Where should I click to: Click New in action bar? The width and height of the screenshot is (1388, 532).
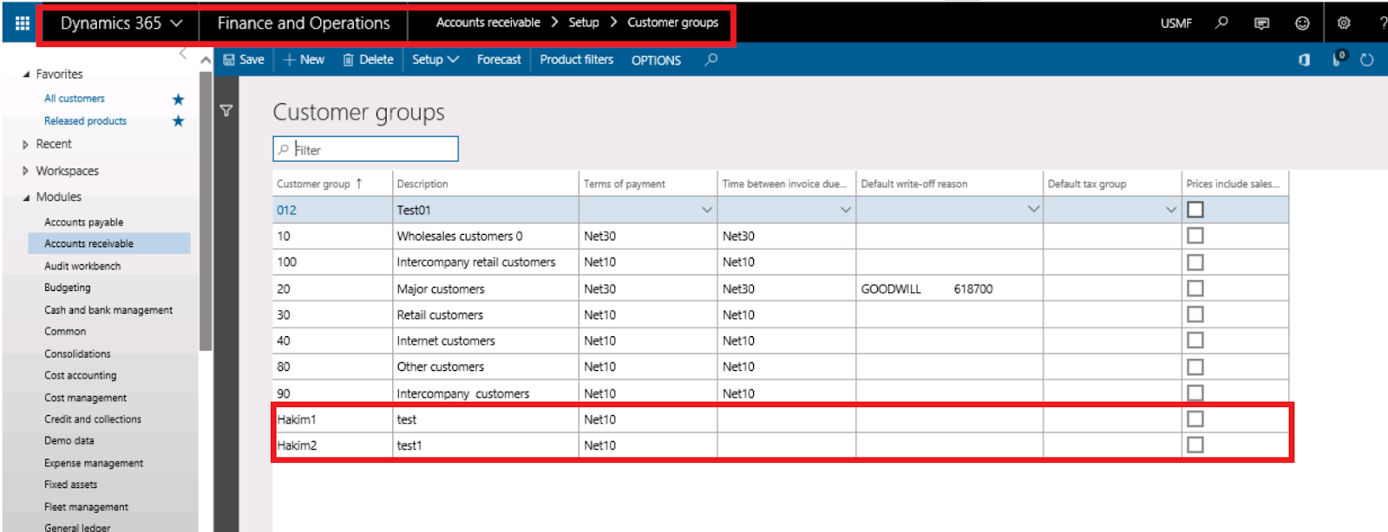304,60
